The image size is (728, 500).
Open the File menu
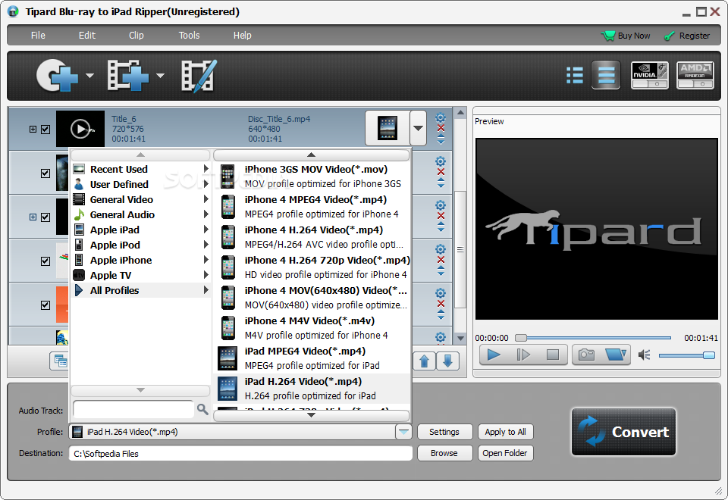(38, 36)
